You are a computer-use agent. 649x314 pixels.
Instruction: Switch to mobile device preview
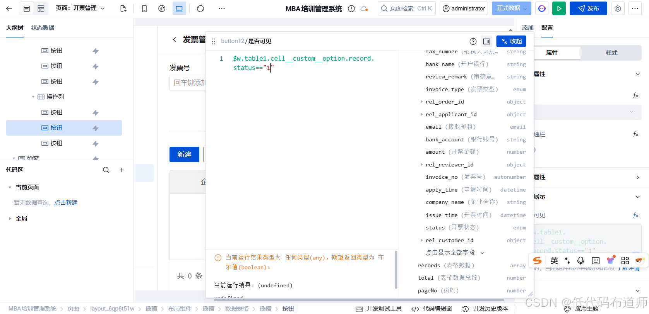click(x=144, y=8)
